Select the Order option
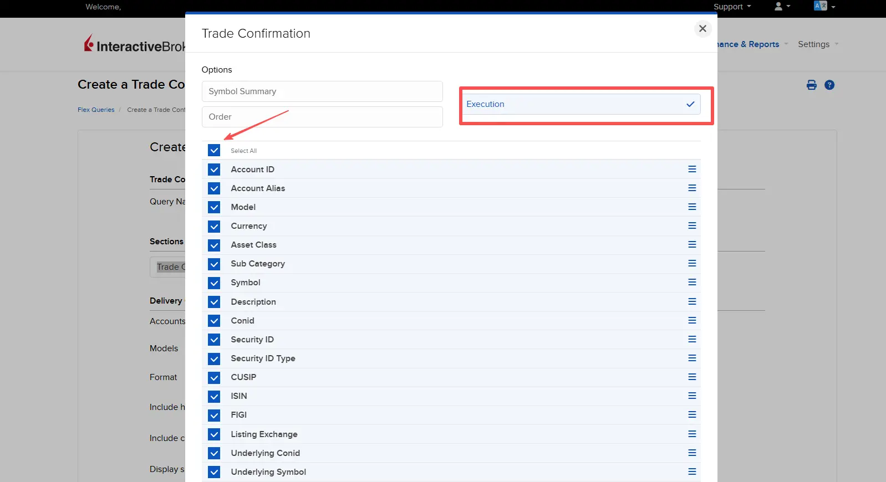The height and width of the screenshot is (482, 886). click(x=322, y=117)
